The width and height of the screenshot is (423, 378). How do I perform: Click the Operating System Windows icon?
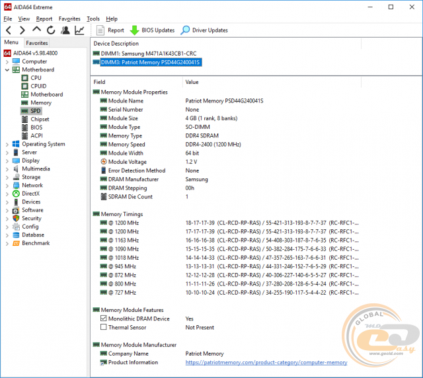point(16,144)
